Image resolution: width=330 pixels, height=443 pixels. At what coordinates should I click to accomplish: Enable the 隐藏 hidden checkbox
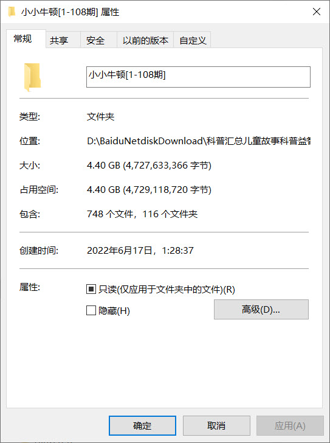[x=91, y=310]
